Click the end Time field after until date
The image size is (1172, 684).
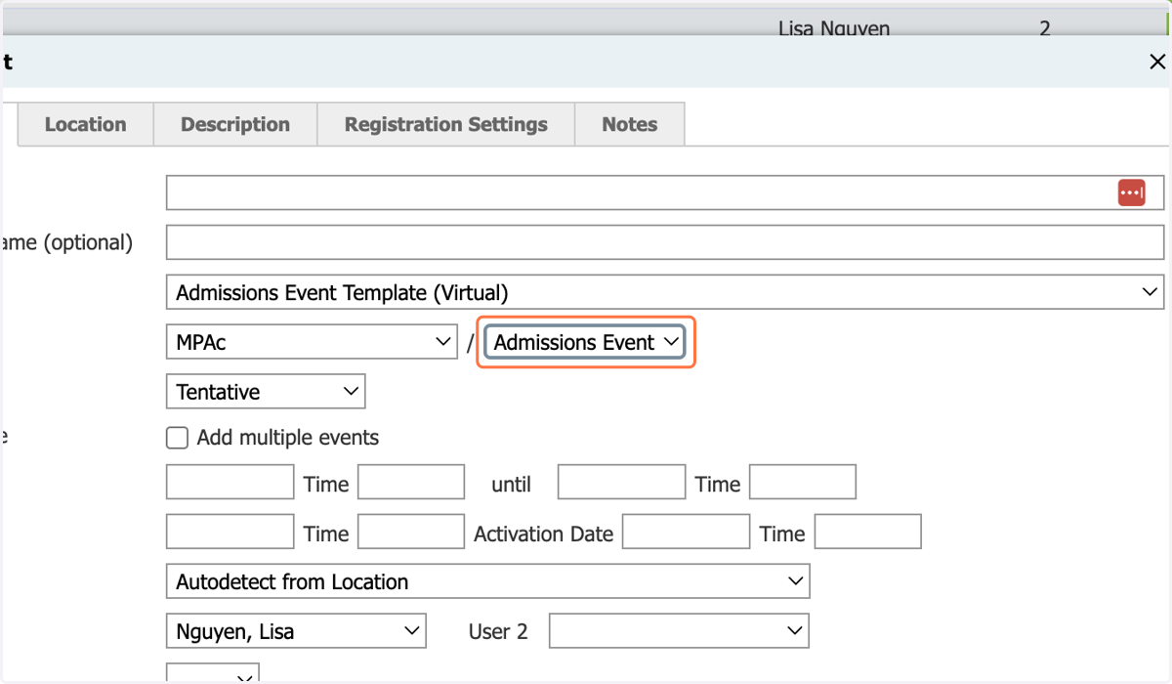(803, 483)
